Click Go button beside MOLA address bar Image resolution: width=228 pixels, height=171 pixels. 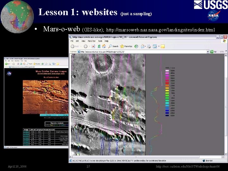pos(213,52)
